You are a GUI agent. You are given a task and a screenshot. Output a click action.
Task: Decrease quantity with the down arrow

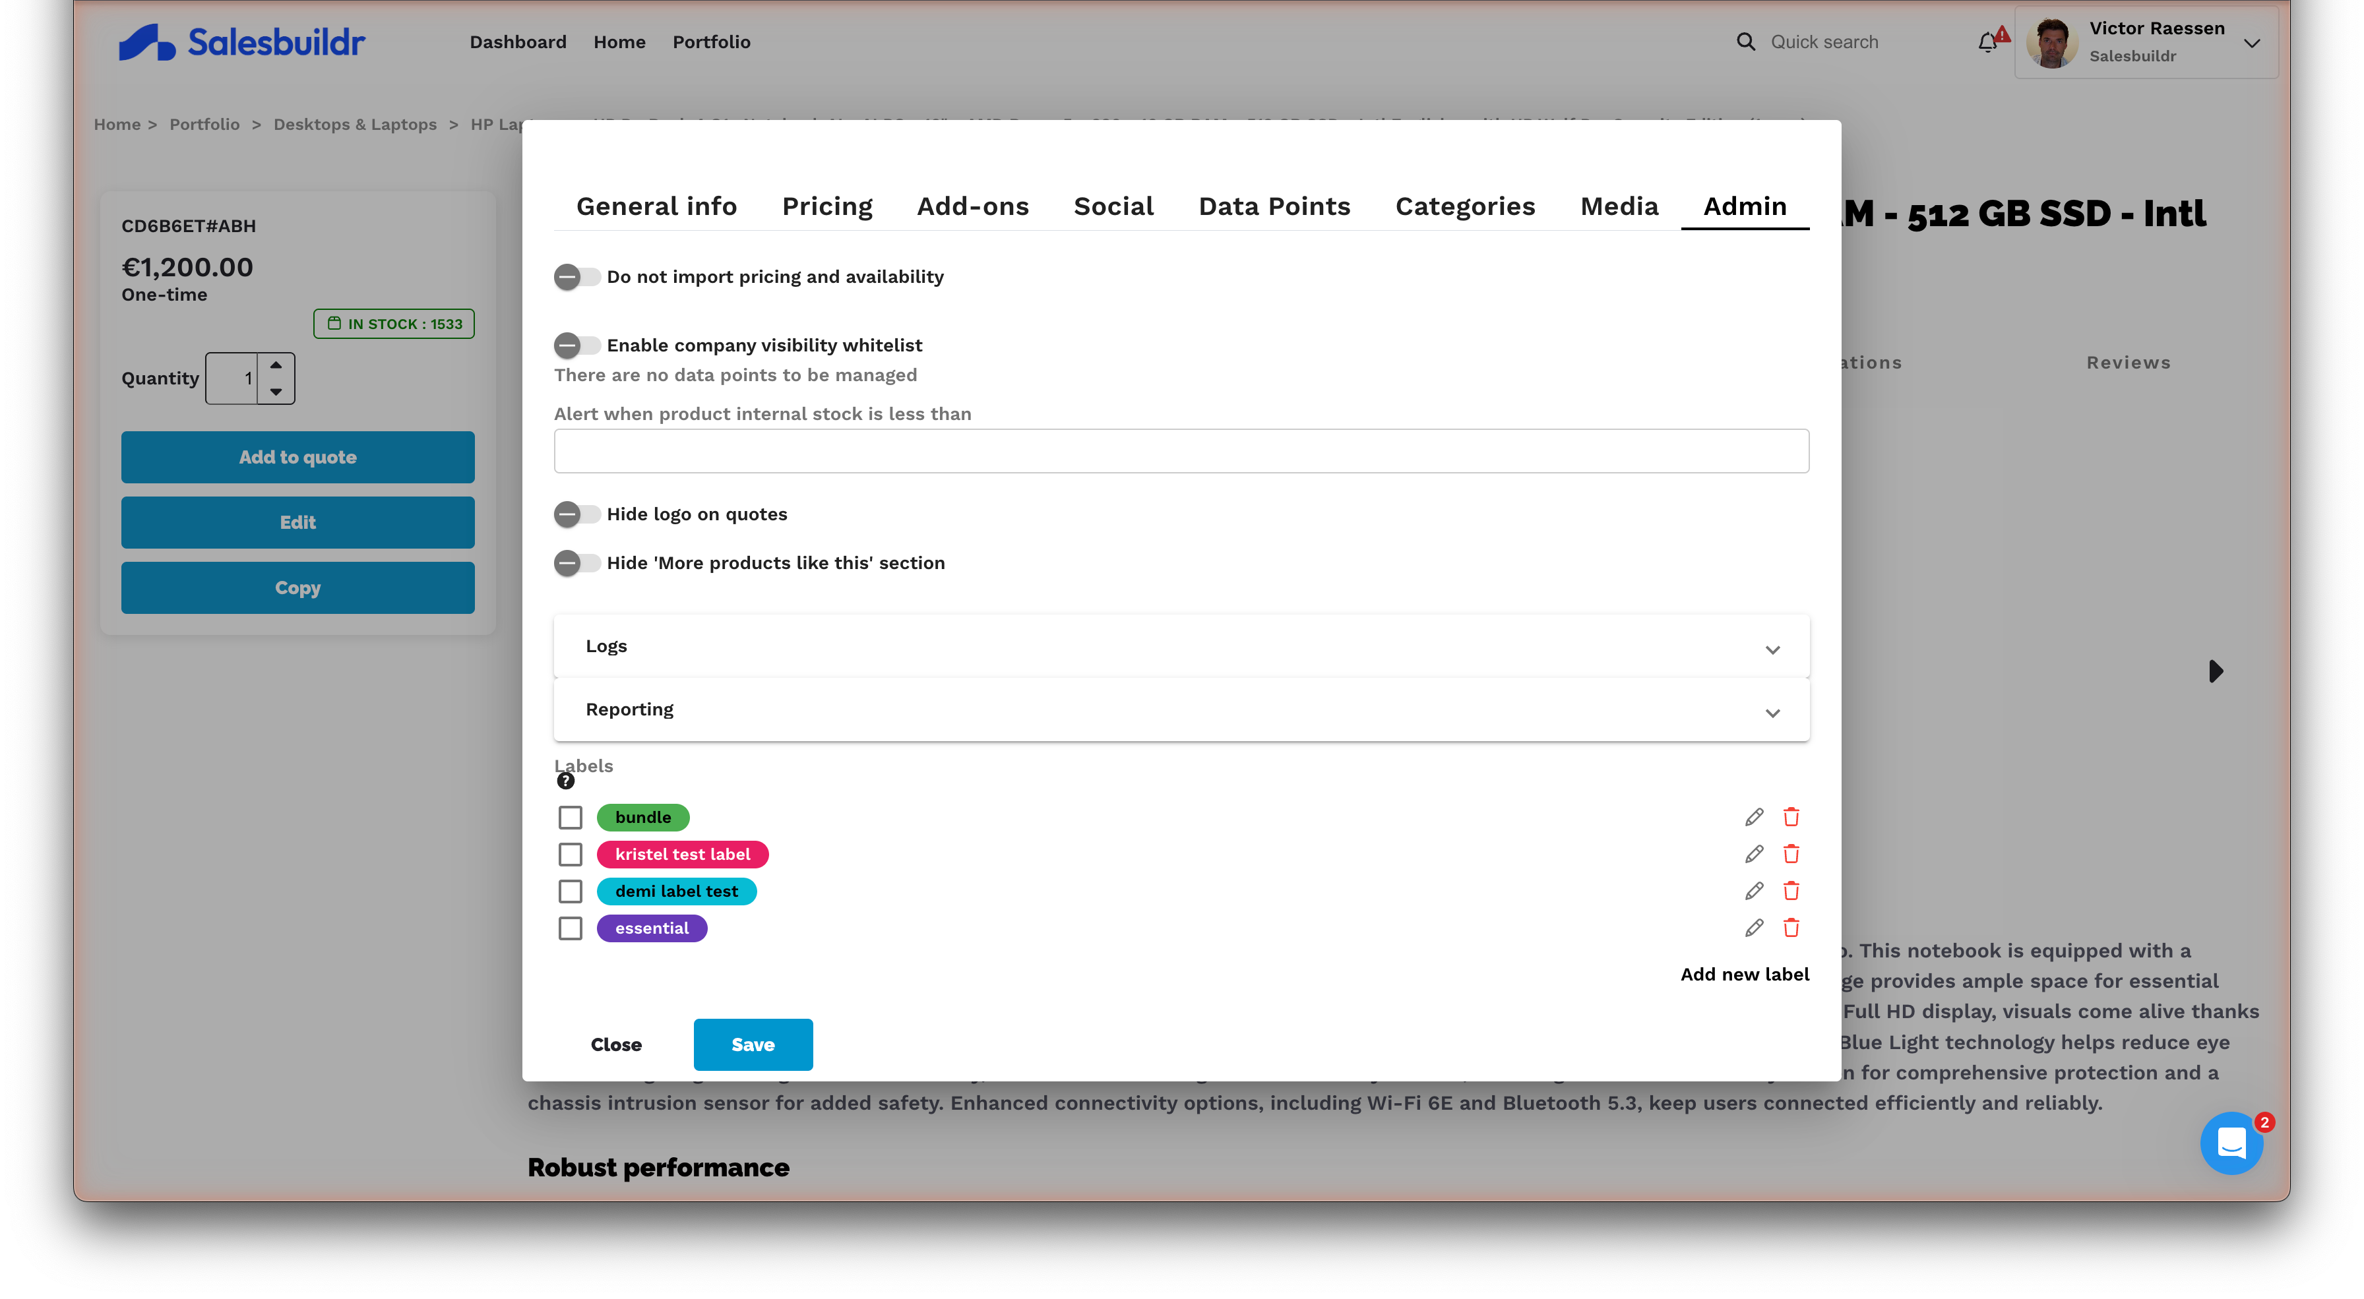click(275, 392)
